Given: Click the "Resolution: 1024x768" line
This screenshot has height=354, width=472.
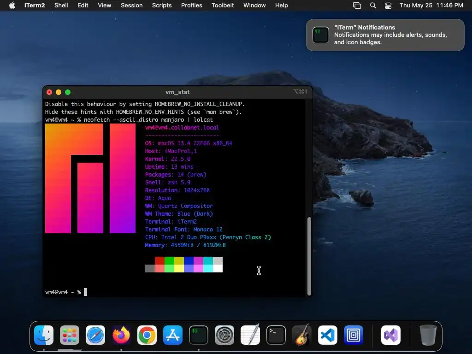Looking at the screenshot, I should pyautogui.click(x=177, y=190).
